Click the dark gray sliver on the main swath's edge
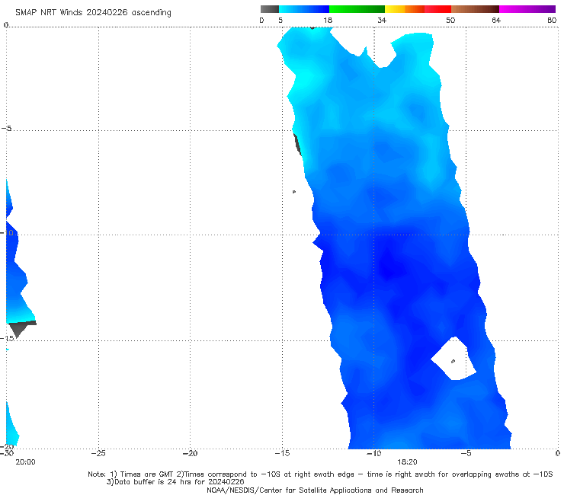 (297, 145)
